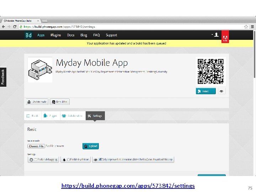The width and height of the screenshot is (256, 192).
Task: Open the build.phonegap.com settings link below screenshot
Action: [x=128, y=186]
